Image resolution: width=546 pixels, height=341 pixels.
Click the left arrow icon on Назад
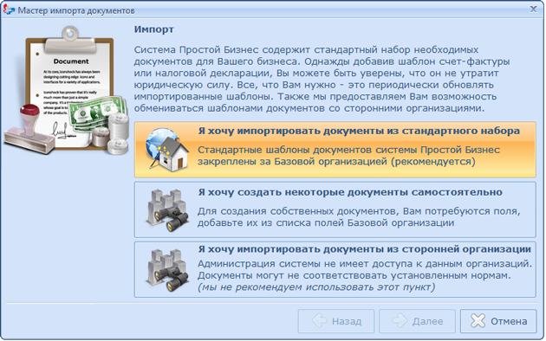pyautogui.click(x=319, y=320)
